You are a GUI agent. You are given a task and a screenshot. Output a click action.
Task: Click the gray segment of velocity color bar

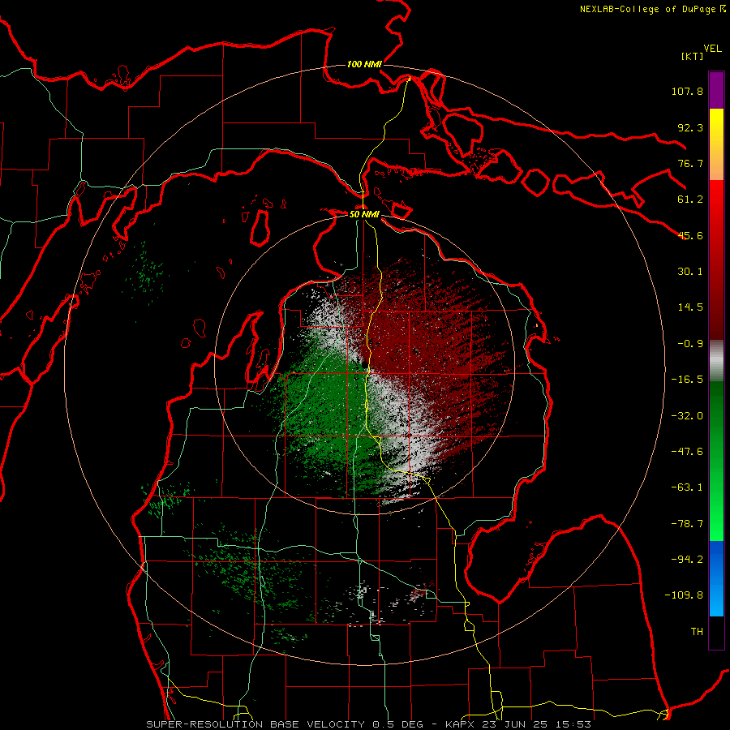(x=716, y=361)
